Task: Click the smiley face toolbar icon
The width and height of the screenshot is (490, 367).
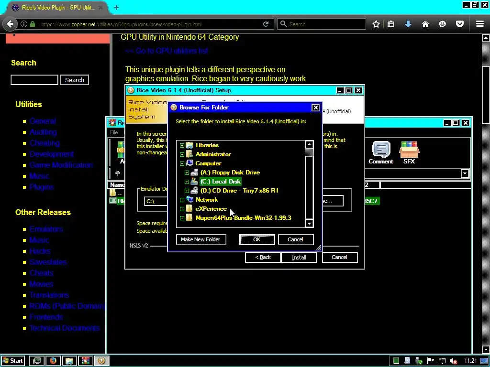Action: click(x=442, y=24)
